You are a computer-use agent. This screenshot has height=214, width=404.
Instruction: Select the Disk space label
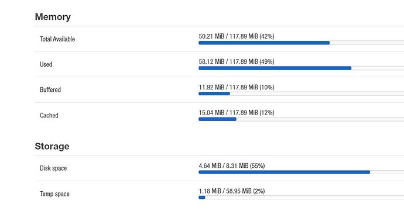point(53,168)
